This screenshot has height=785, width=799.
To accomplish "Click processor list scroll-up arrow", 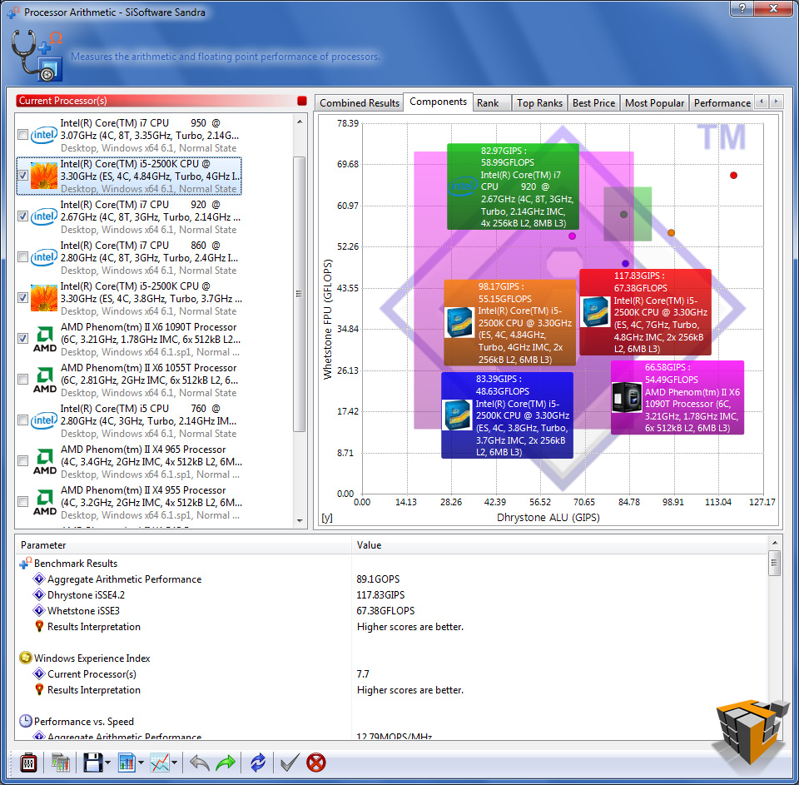I will point(300,122).
